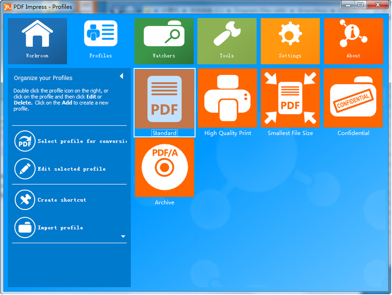Screen dimensions: 392x295
Task: Select the Archive PDF/A profile icon
Action: click(x=164, y=167)
